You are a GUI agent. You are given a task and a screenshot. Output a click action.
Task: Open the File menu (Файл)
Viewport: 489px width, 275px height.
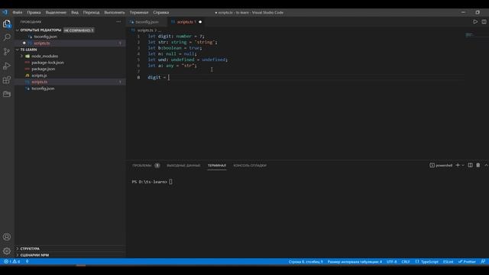(18, 12)
